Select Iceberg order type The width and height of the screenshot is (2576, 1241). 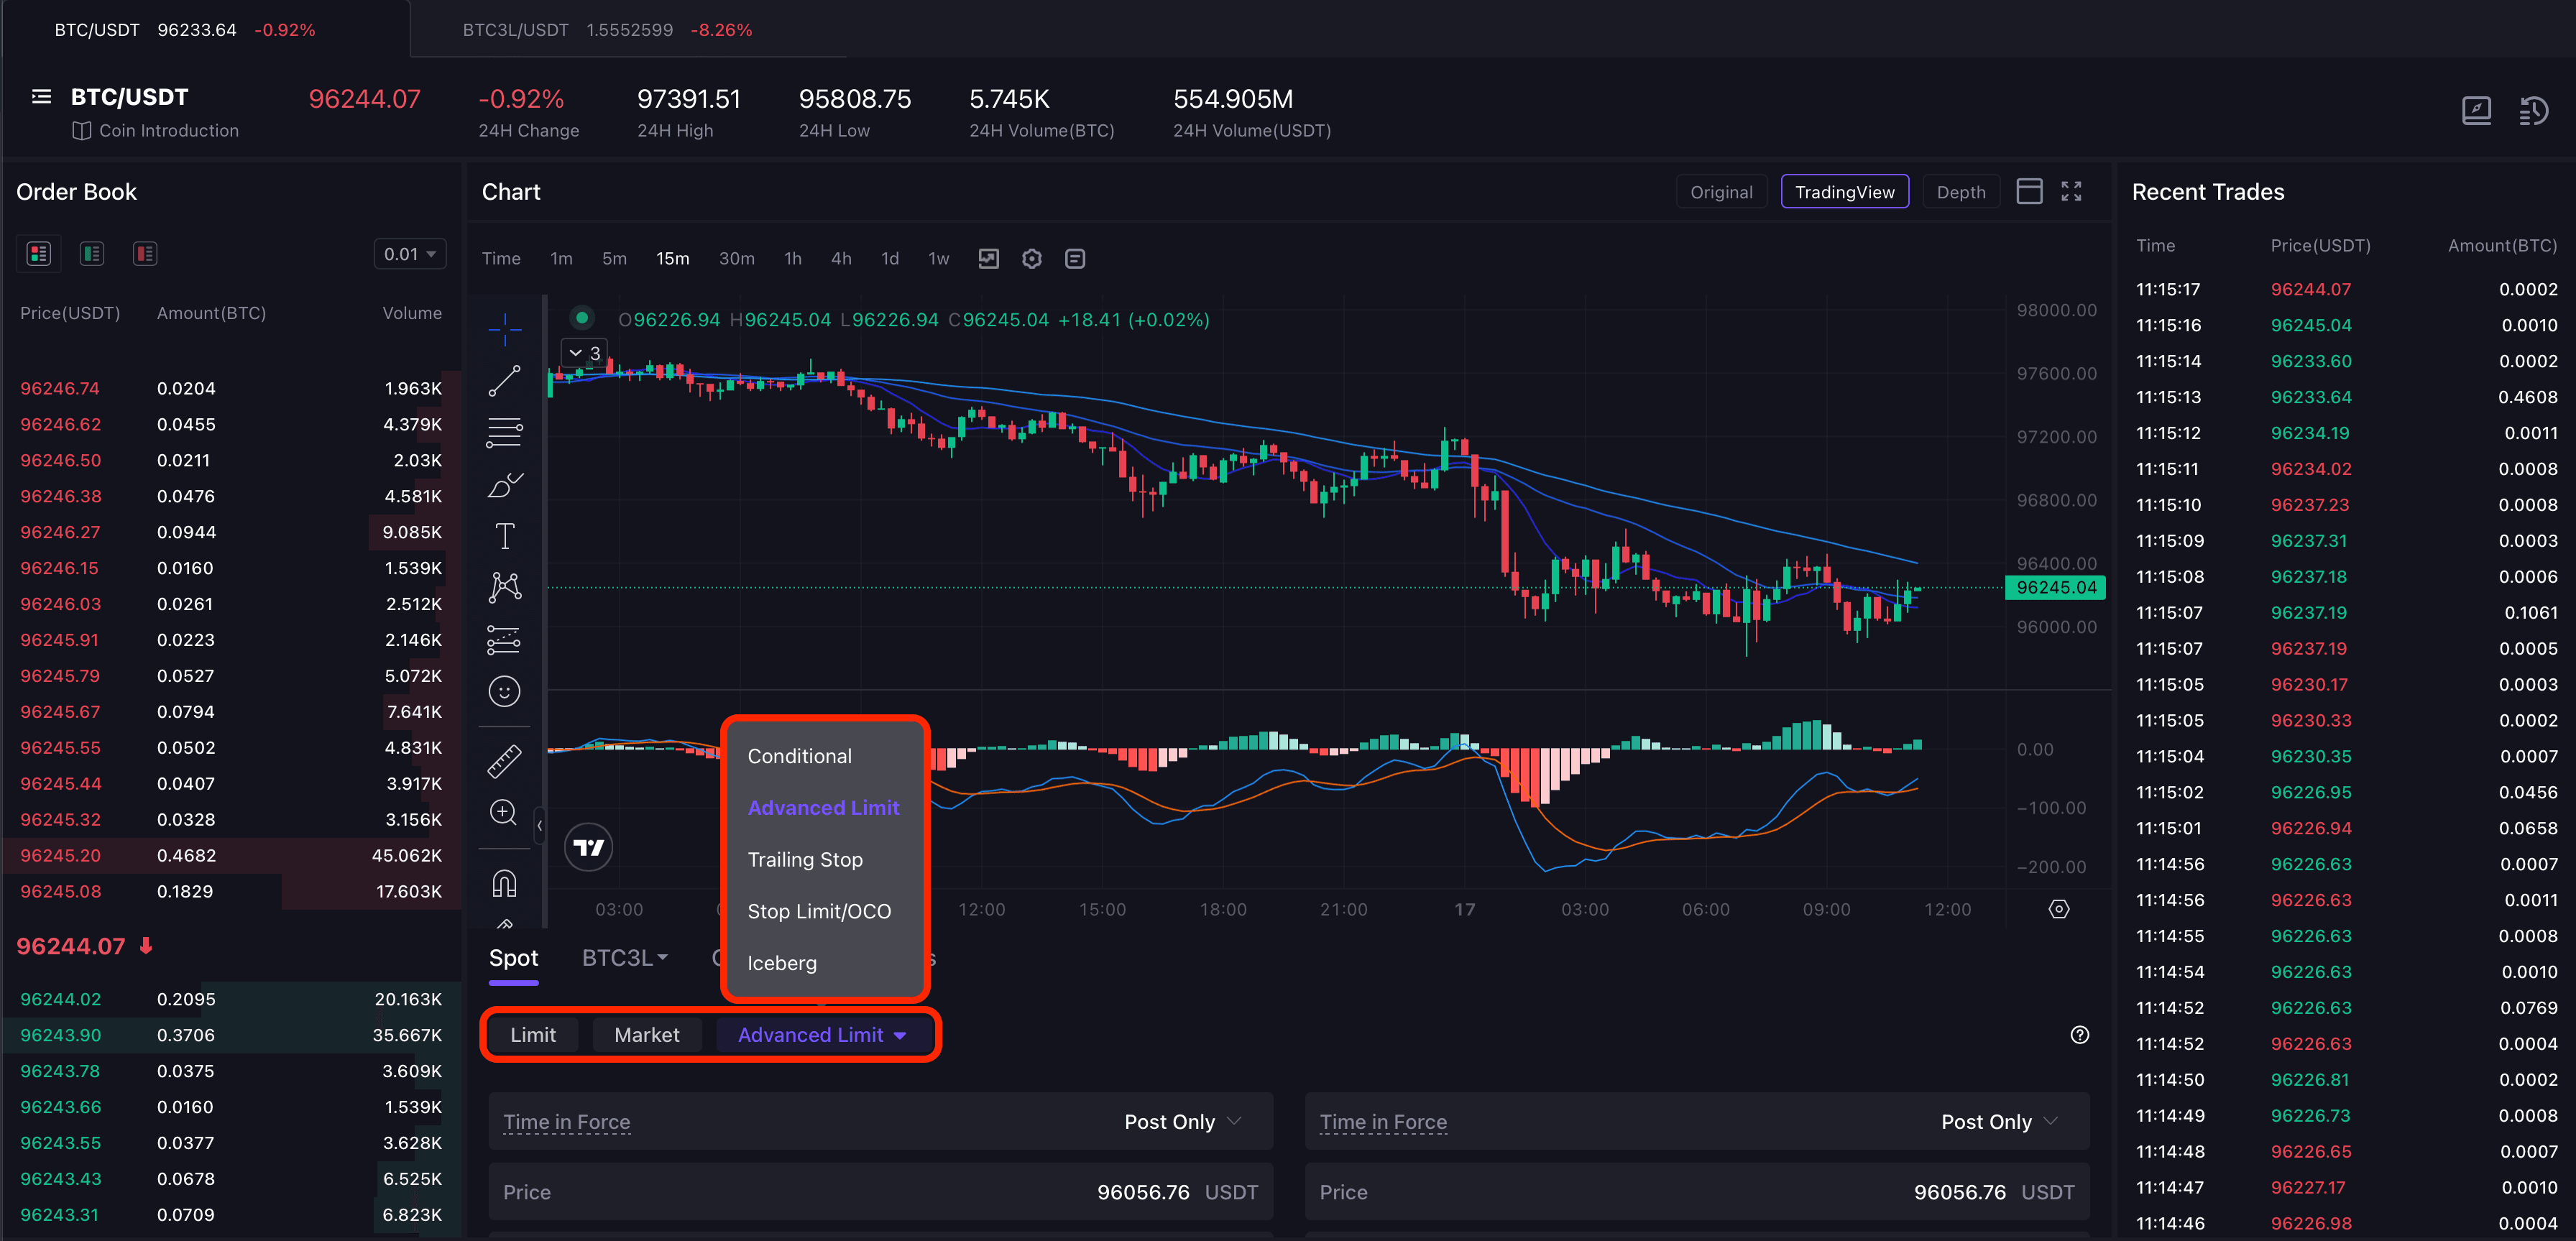[x=781, y=963]
